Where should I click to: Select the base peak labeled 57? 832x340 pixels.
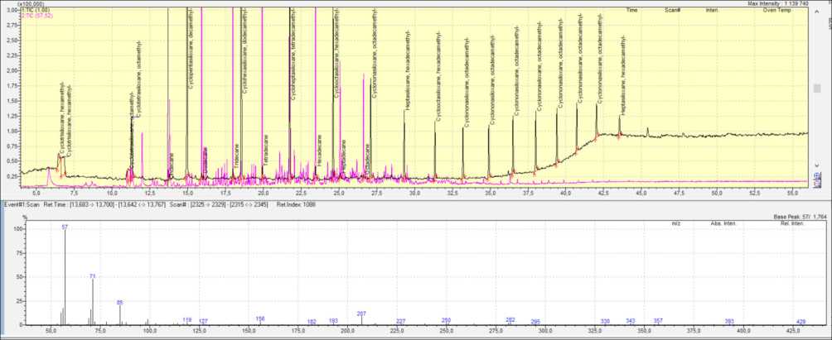65,226
